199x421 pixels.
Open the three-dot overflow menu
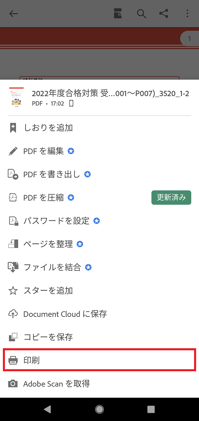pyautogui.click(x=188, y=14)
